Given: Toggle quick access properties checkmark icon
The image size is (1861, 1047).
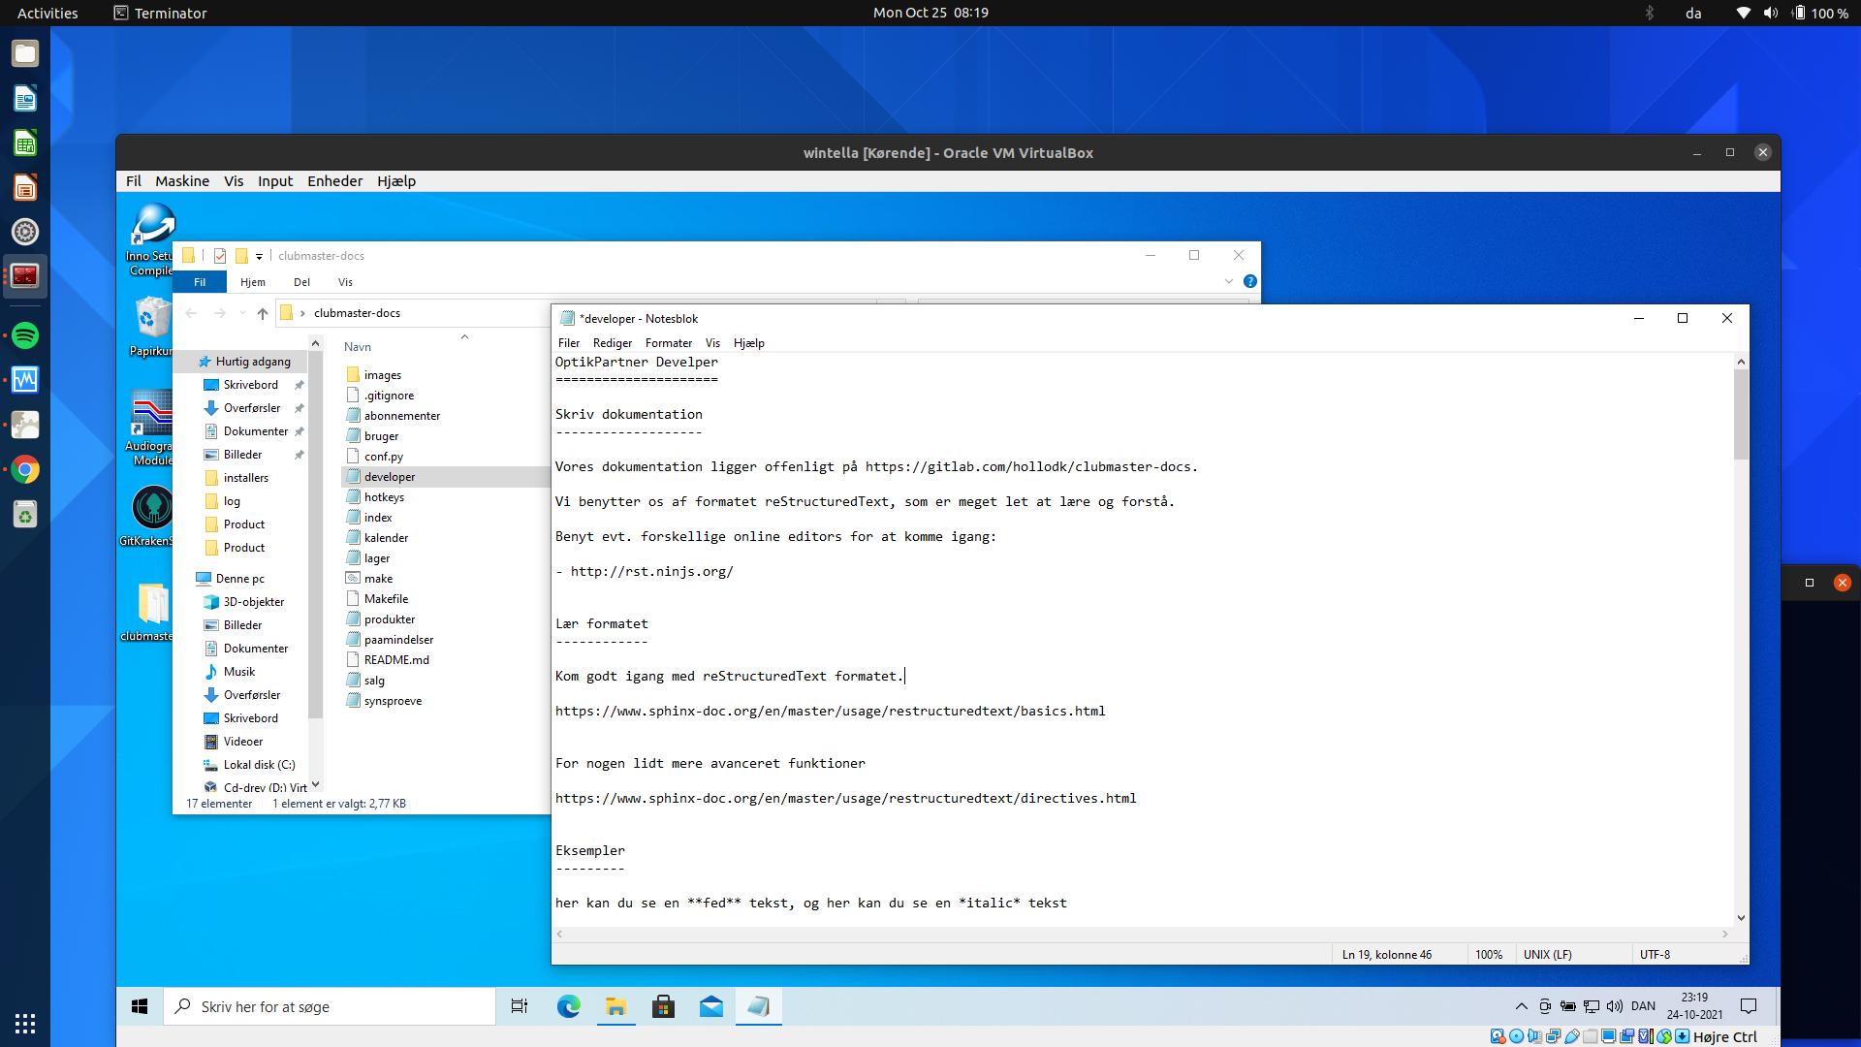Looking at the screenshot, I should coord(220,256).
